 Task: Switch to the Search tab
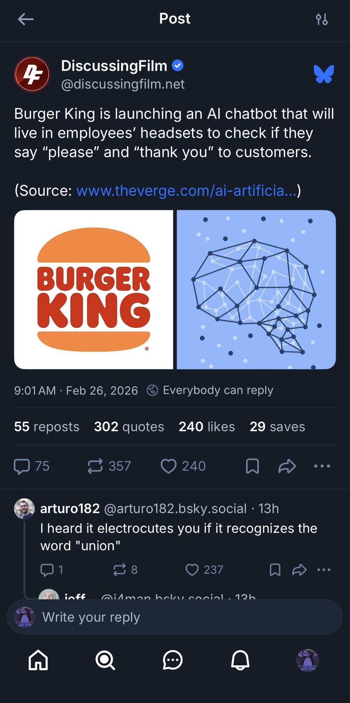(105, 660)
